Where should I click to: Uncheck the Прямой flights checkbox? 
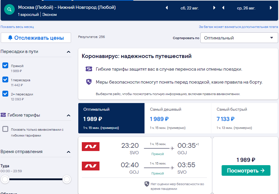[x=5, y=65]
